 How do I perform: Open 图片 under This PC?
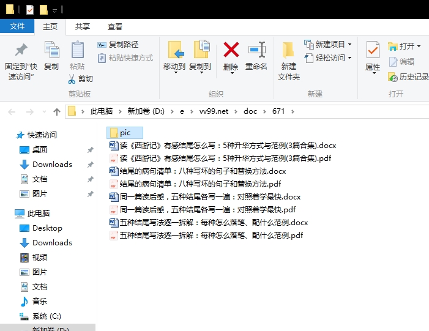click(x=34, y=272)
